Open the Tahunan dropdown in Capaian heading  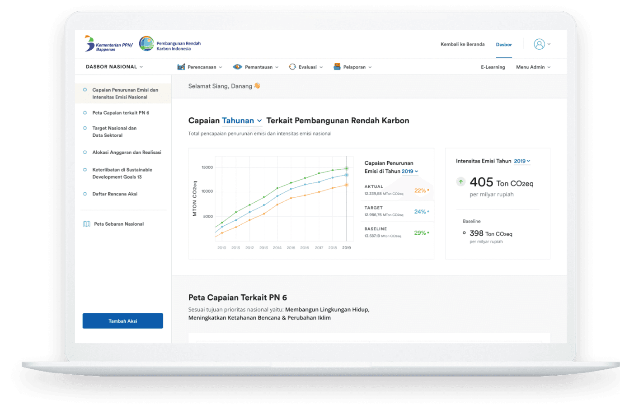pyautogui.click(x=242, y=121)
